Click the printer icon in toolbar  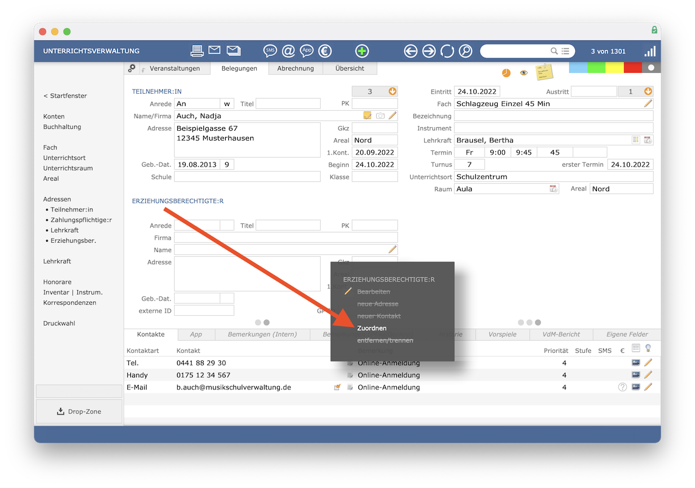pos(197,51)
